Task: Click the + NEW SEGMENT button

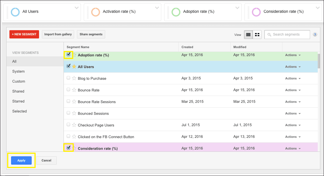Action: click(x=24, y=34)
